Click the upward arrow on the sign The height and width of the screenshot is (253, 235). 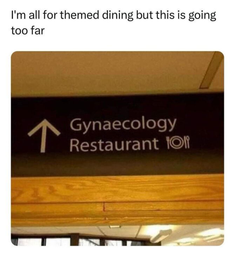click(x=44, y=136)
